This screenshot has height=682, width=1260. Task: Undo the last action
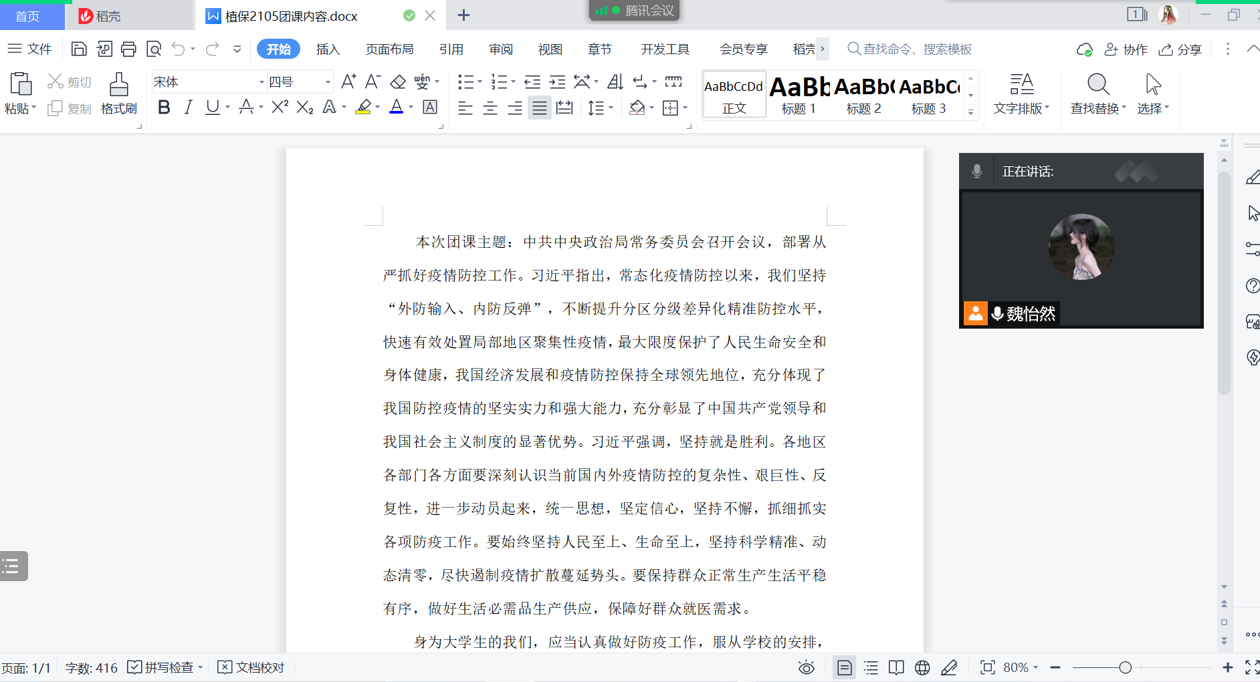click(x=178, y=49)
